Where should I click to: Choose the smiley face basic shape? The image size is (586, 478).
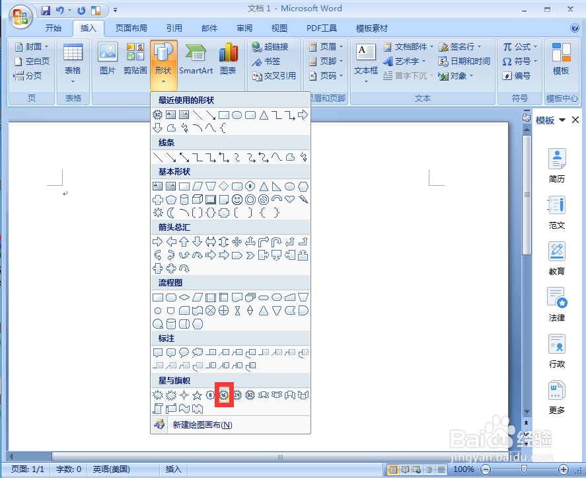237,200
